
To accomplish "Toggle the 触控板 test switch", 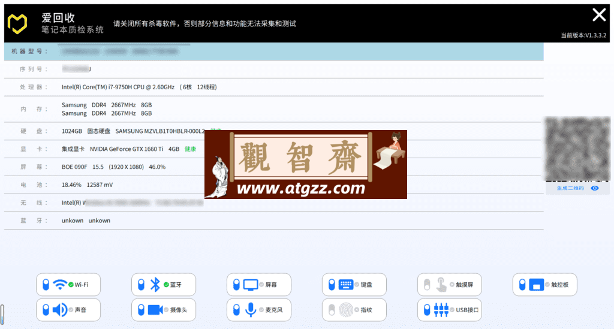I will tap(522, 285).
